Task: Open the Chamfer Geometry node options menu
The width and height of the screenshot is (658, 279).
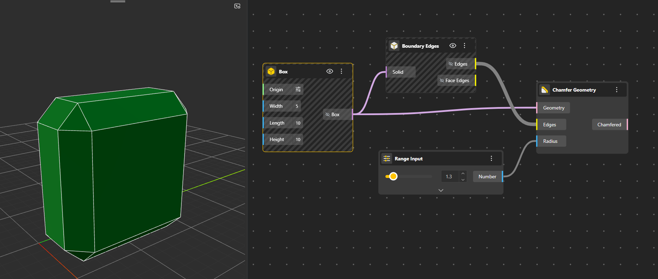Action: [x=617, y=90]
